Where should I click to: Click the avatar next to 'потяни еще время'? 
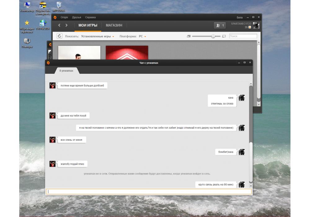[x=52, y=86]
